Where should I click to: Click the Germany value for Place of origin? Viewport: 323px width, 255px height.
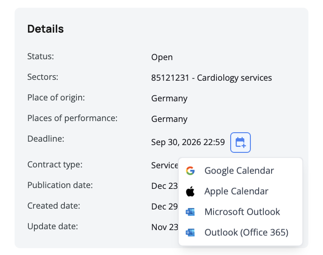tap(169, 99)
